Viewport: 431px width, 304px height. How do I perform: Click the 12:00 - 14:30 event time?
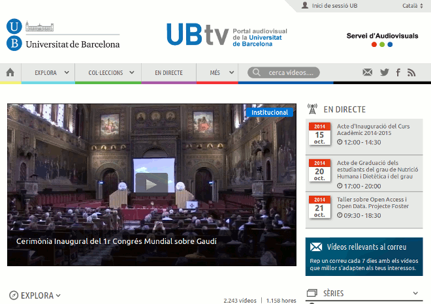362,142
